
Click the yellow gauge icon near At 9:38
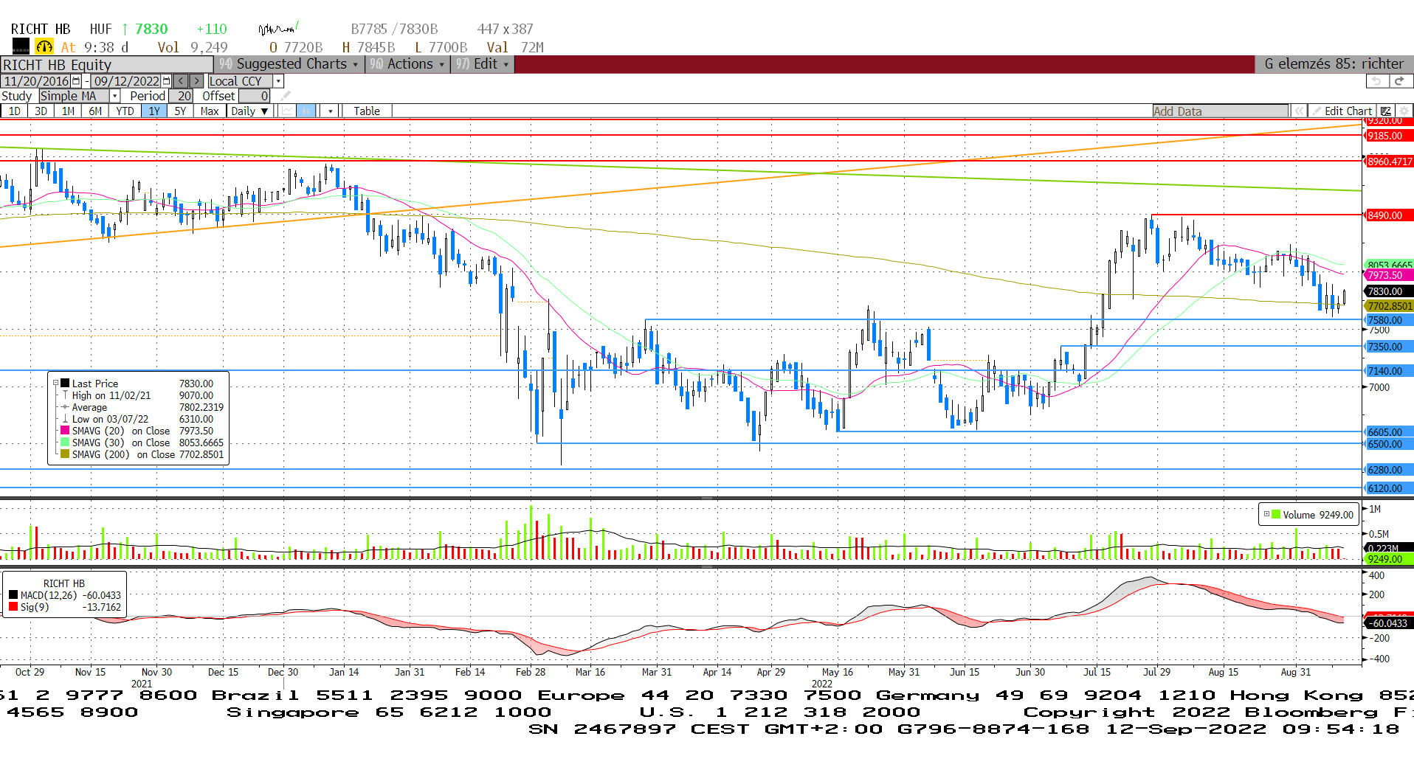pyautogui.click(x=44, y=47)
